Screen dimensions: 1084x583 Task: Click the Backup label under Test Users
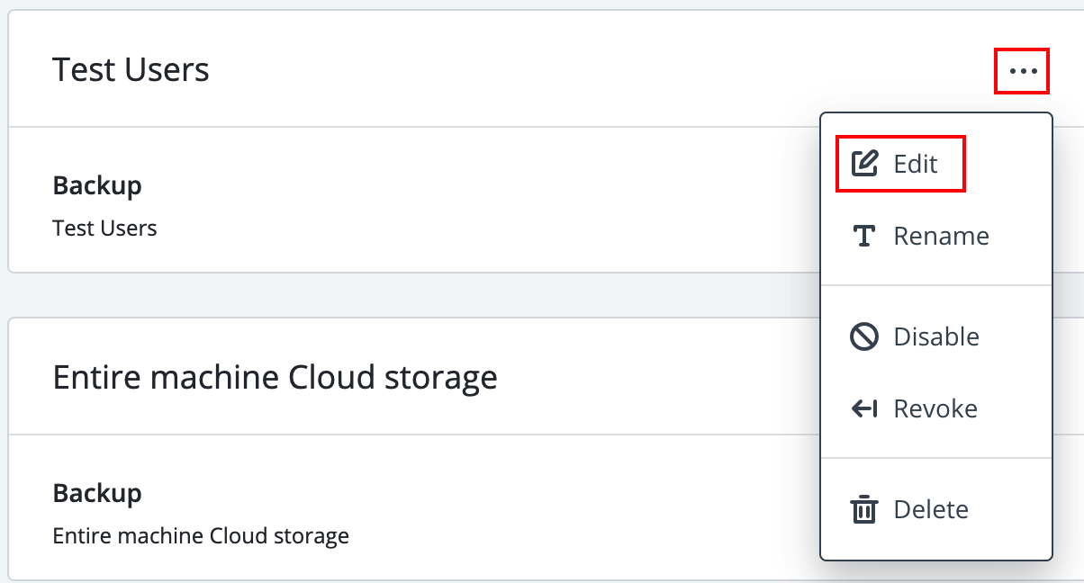coord(97,185)
